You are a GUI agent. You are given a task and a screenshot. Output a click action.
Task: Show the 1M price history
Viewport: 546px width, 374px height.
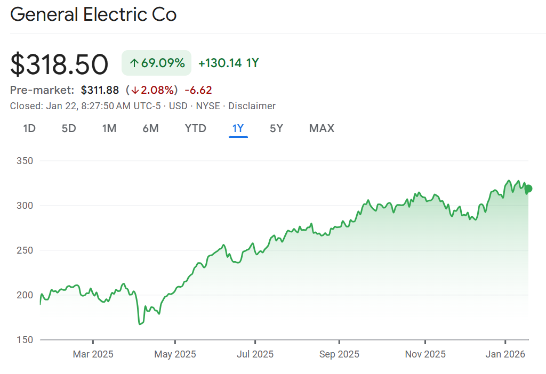[x=109, y=128]
